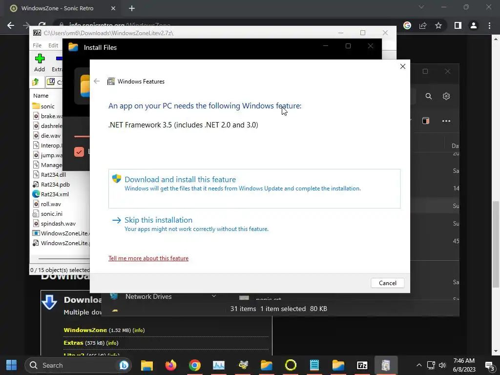The width and height of the screenshot is (500, 375).
Task: Click Download and install this feature
Action: pos(254,189)
